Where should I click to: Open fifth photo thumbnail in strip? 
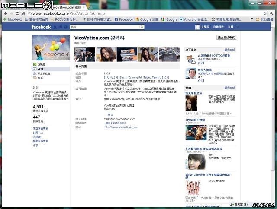pyautogui.click(x=169, y=54)
